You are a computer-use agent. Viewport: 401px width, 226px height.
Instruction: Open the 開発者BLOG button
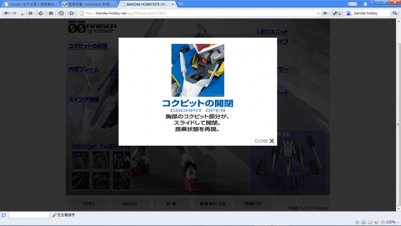tap(212, 204)
